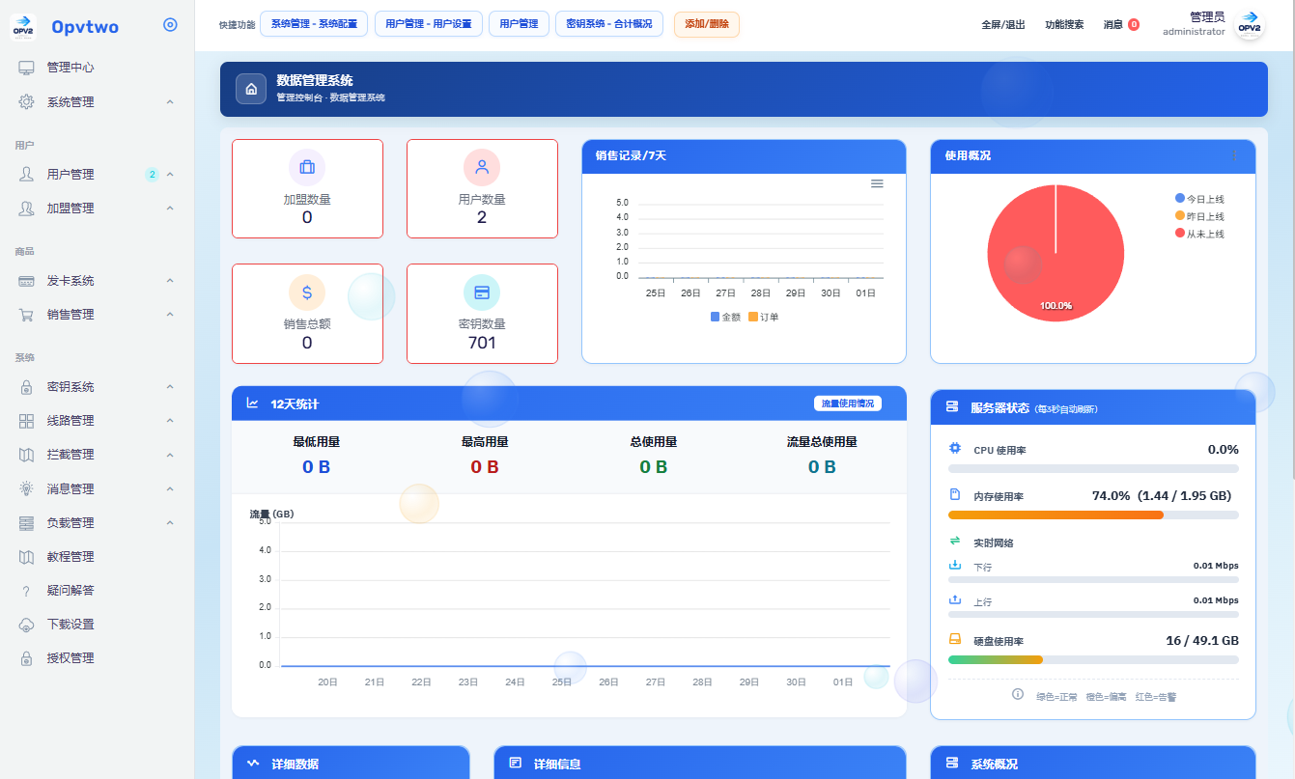Click the question mark icon for 疑问解答

27,591
